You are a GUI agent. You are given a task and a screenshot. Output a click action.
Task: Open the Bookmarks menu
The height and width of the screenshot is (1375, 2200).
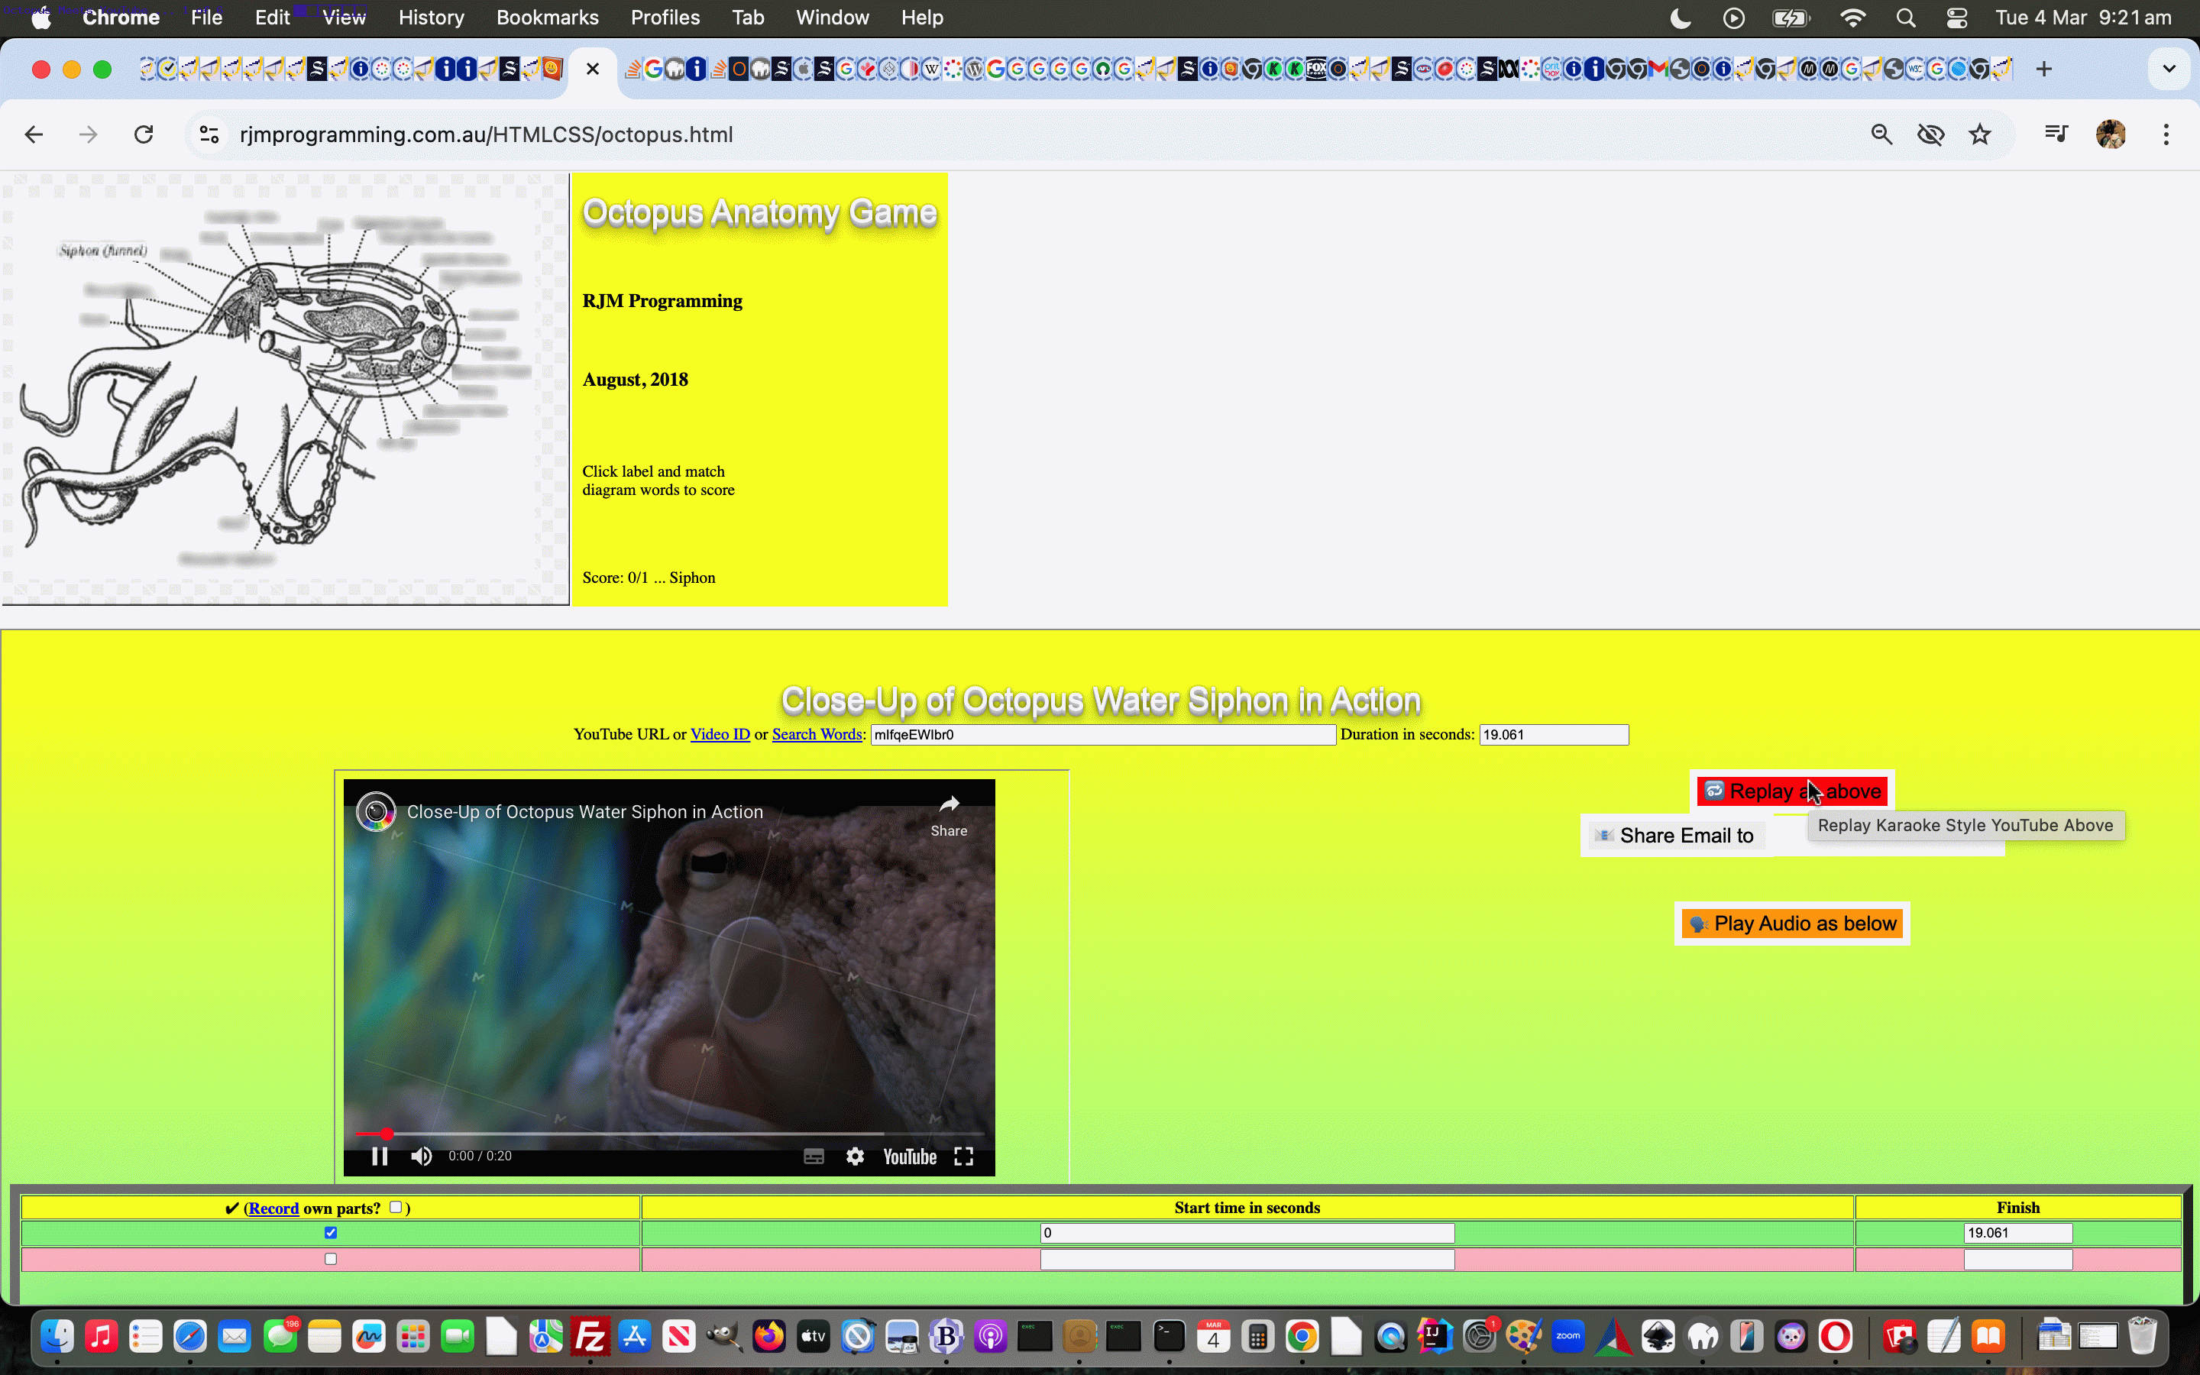[547, 18]
